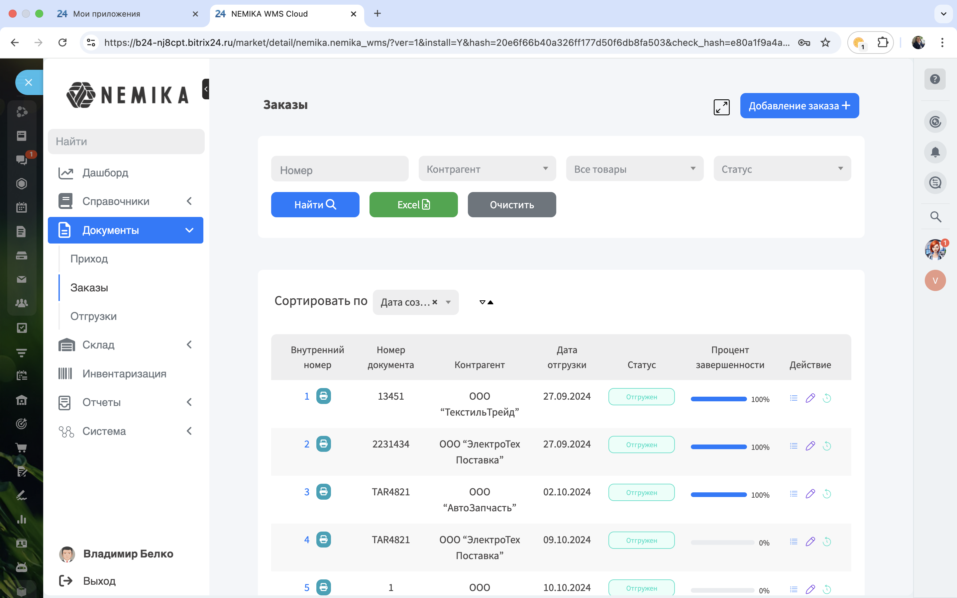Screen dimensions: 957x598
Task: Export orders using the Excel button
Action: point(413,204)
